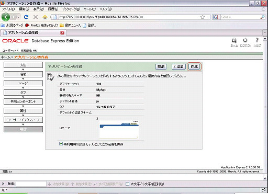This screenshot has height=194, width=268.
Task: Click the greyed-out final wizard step
Action: (x=23, y=129)
